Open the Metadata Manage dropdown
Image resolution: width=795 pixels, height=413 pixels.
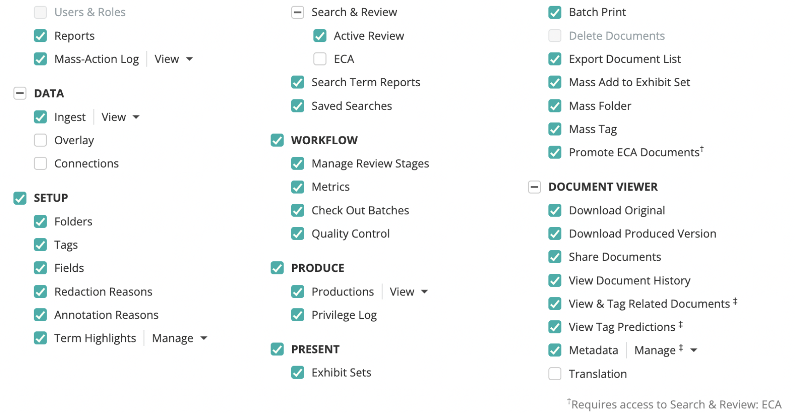(x=665, y=350)
